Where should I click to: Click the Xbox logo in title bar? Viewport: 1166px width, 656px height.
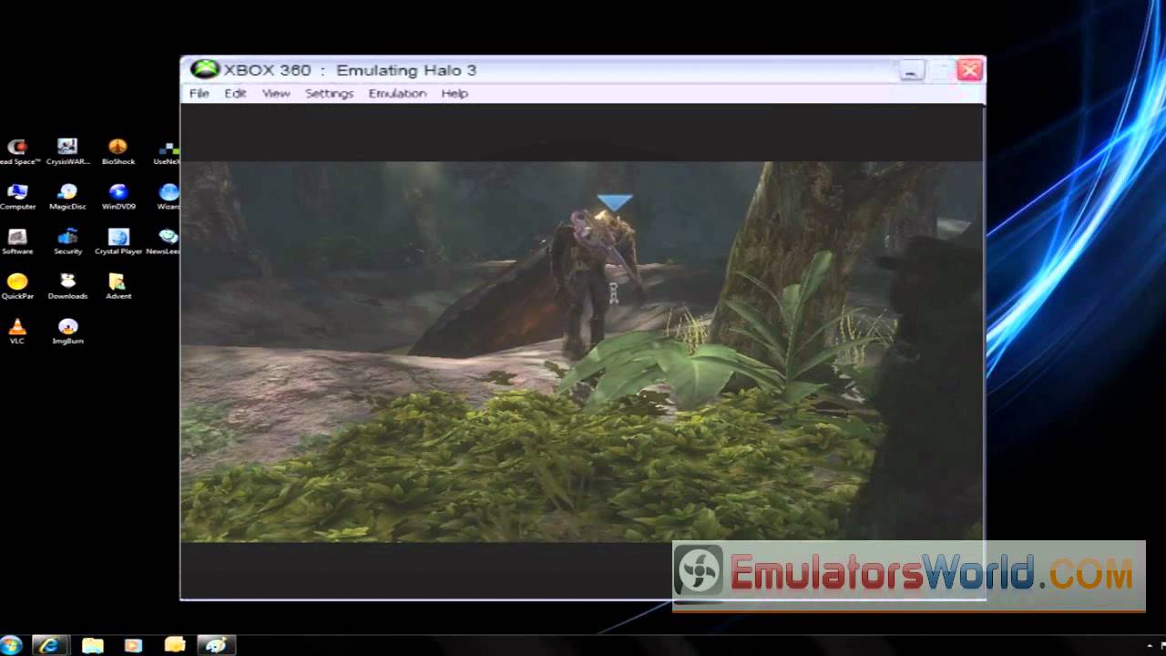204,70
